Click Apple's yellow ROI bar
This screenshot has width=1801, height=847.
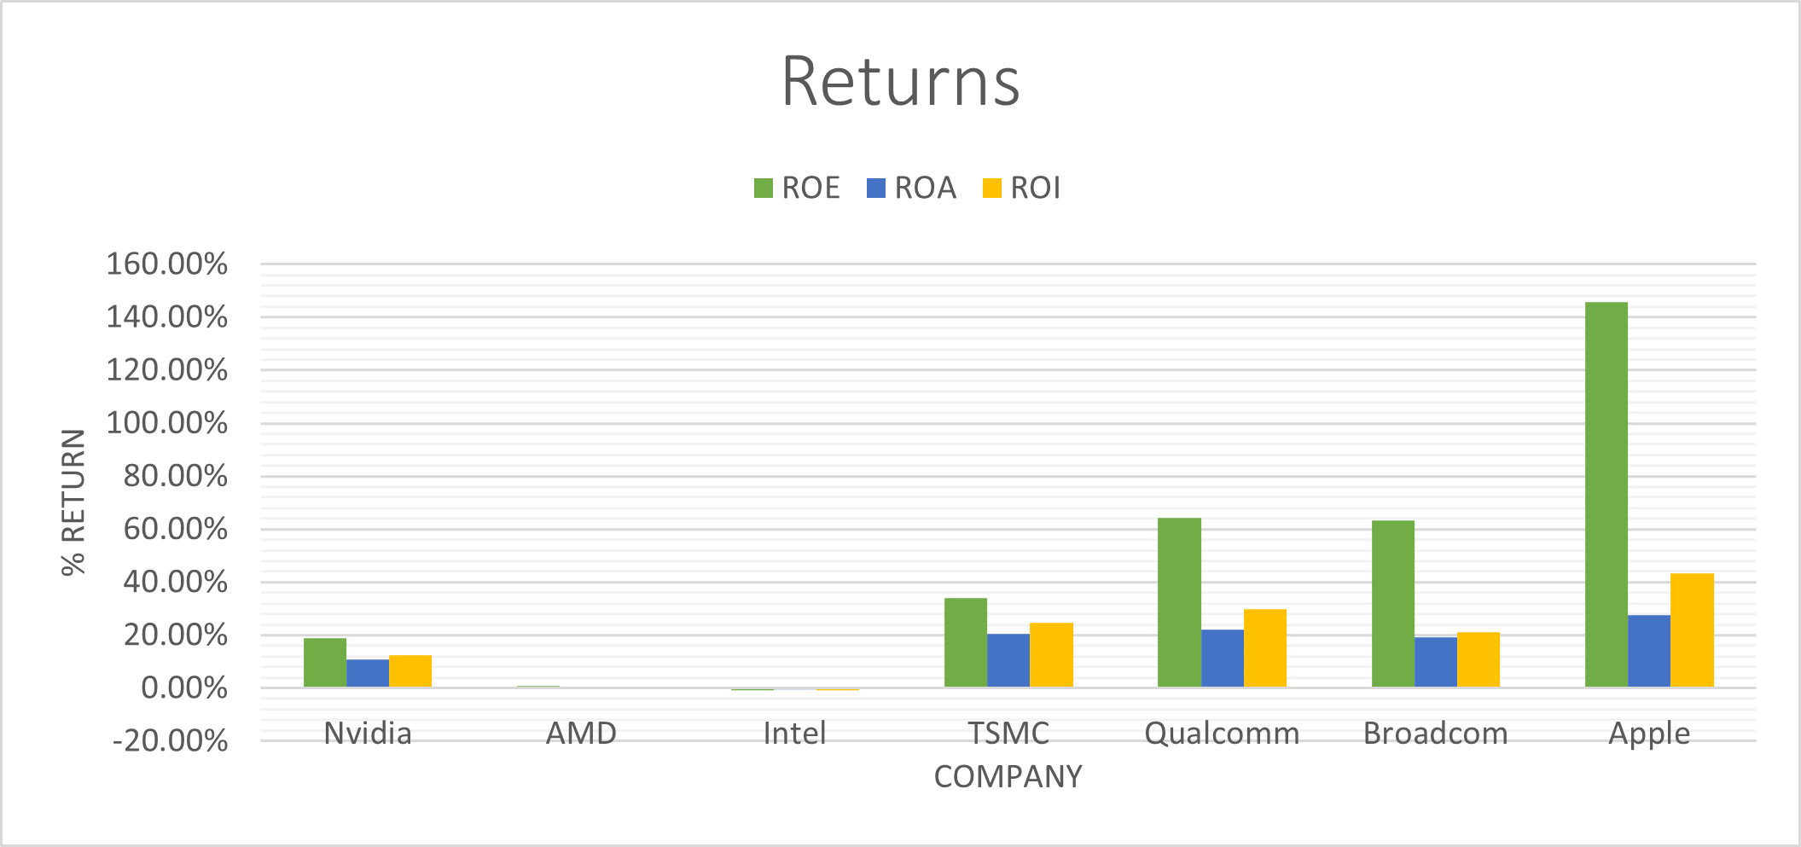[1692, 630]
